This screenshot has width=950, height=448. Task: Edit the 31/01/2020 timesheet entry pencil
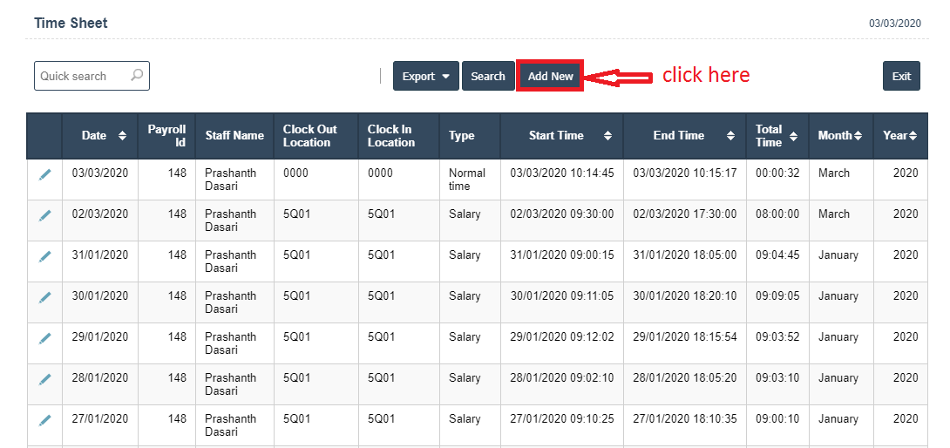coord(45,256)
